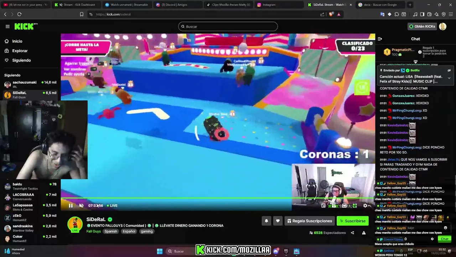Click the stream progress bar
This screenshot has height=257, width=456.
pyautogui.click(x=217, y=198)
